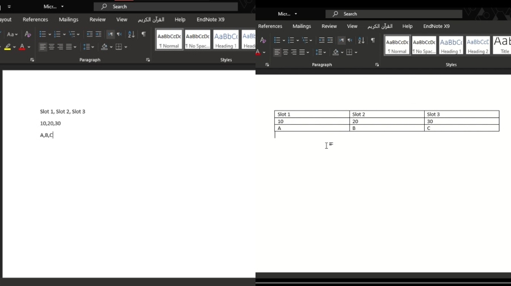This screenshot has width=511, height=286.
Task: Toggle paragraph marks in right Word window
Action: coord(372,40)
